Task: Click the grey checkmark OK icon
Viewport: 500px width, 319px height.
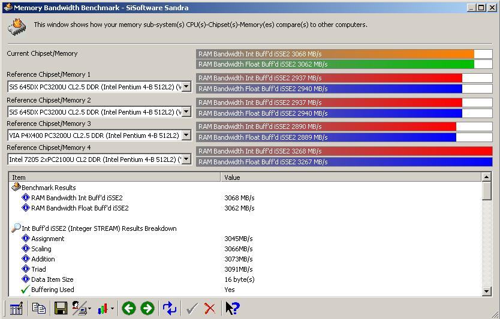Action: point(192,308)
